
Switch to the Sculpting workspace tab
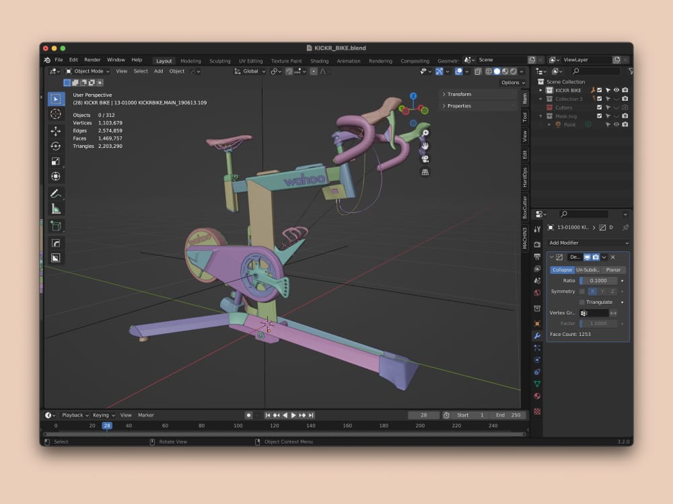coord(220,61)
